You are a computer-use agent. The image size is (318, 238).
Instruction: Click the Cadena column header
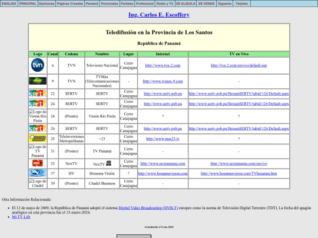(x=71, y=54)
